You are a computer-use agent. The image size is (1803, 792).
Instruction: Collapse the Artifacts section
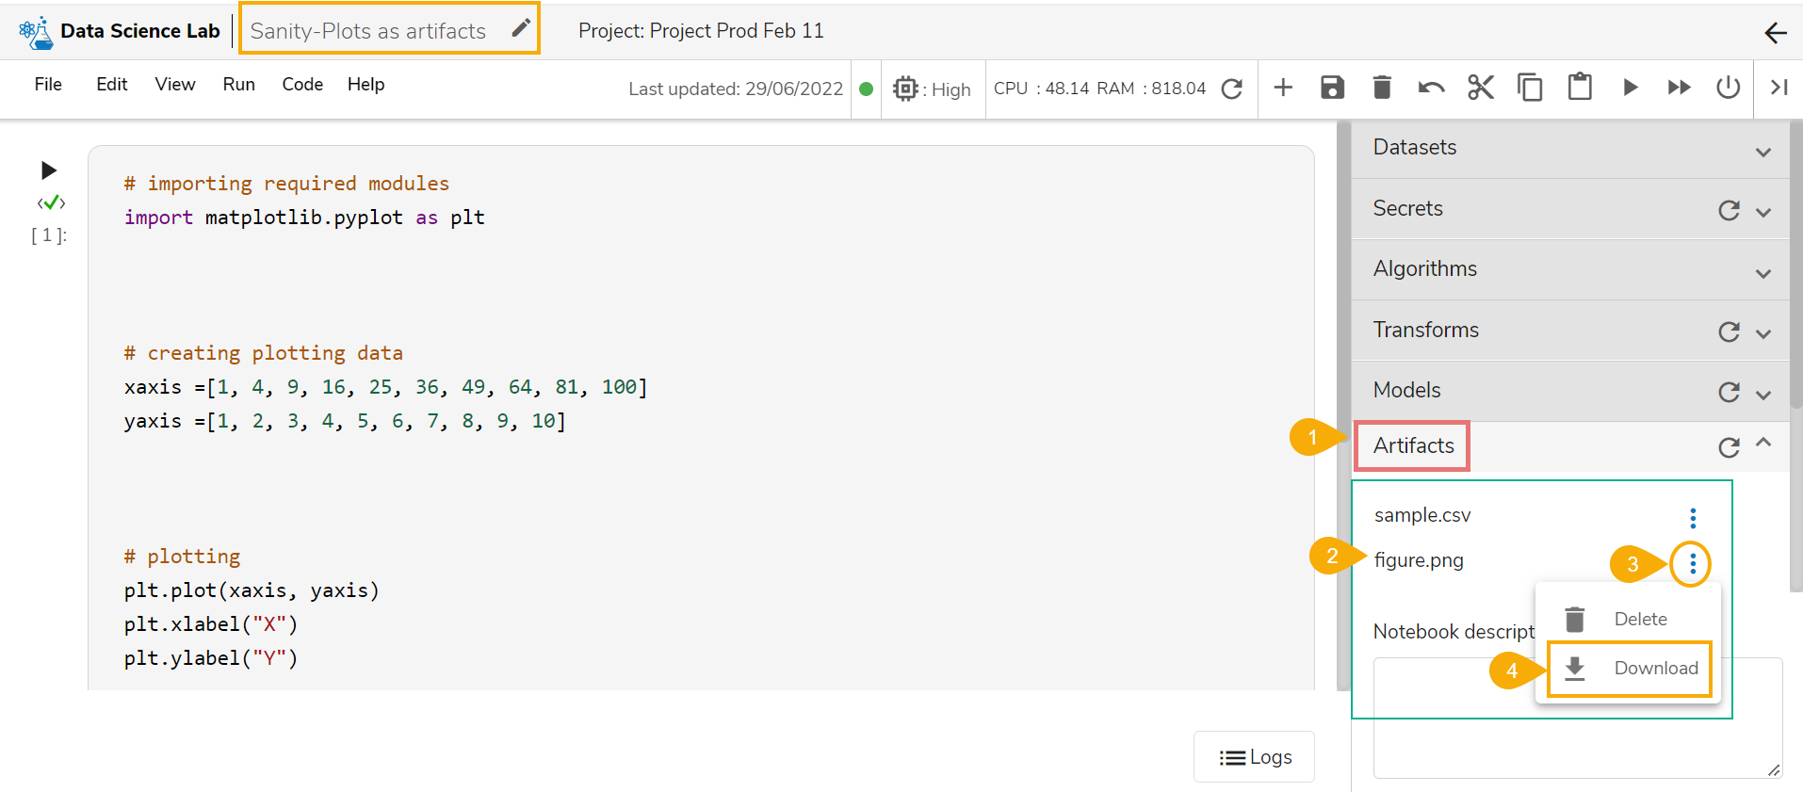tap(1763, 443)
